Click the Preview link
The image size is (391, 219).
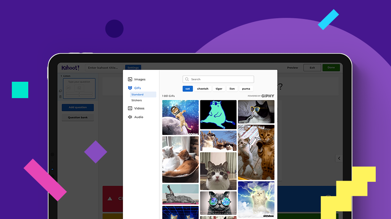pyautogui.click(x=292, y=68)
